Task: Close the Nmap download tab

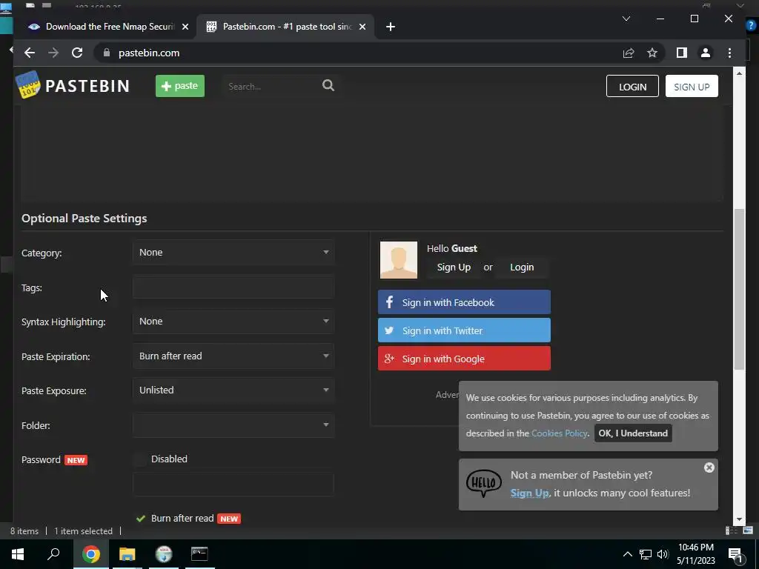Action: (x=185, y=27)
